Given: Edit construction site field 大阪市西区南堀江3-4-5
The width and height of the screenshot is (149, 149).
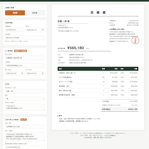Looking at the screenshot, I should pos(25,65).
